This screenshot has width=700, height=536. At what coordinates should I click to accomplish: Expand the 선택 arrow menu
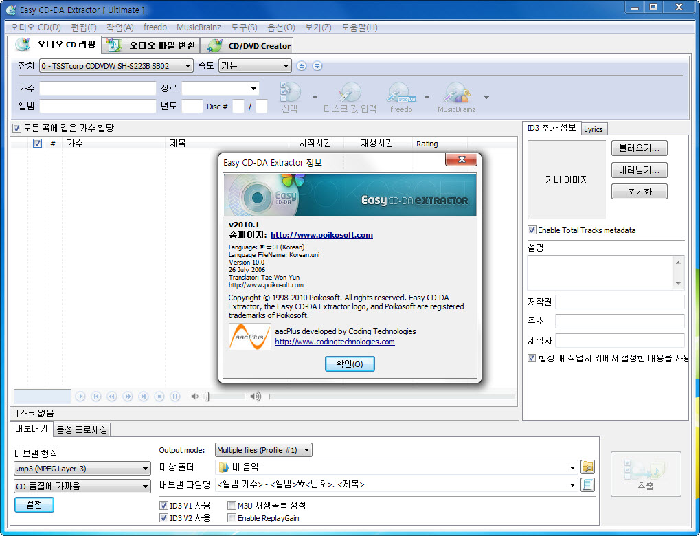pos(315,98)
